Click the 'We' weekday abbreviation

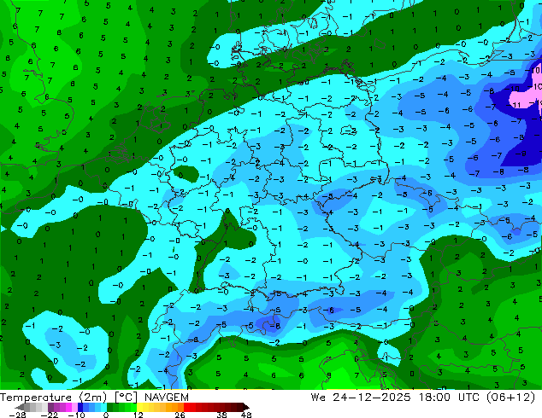pyautogui.click(x=318, y=398)
